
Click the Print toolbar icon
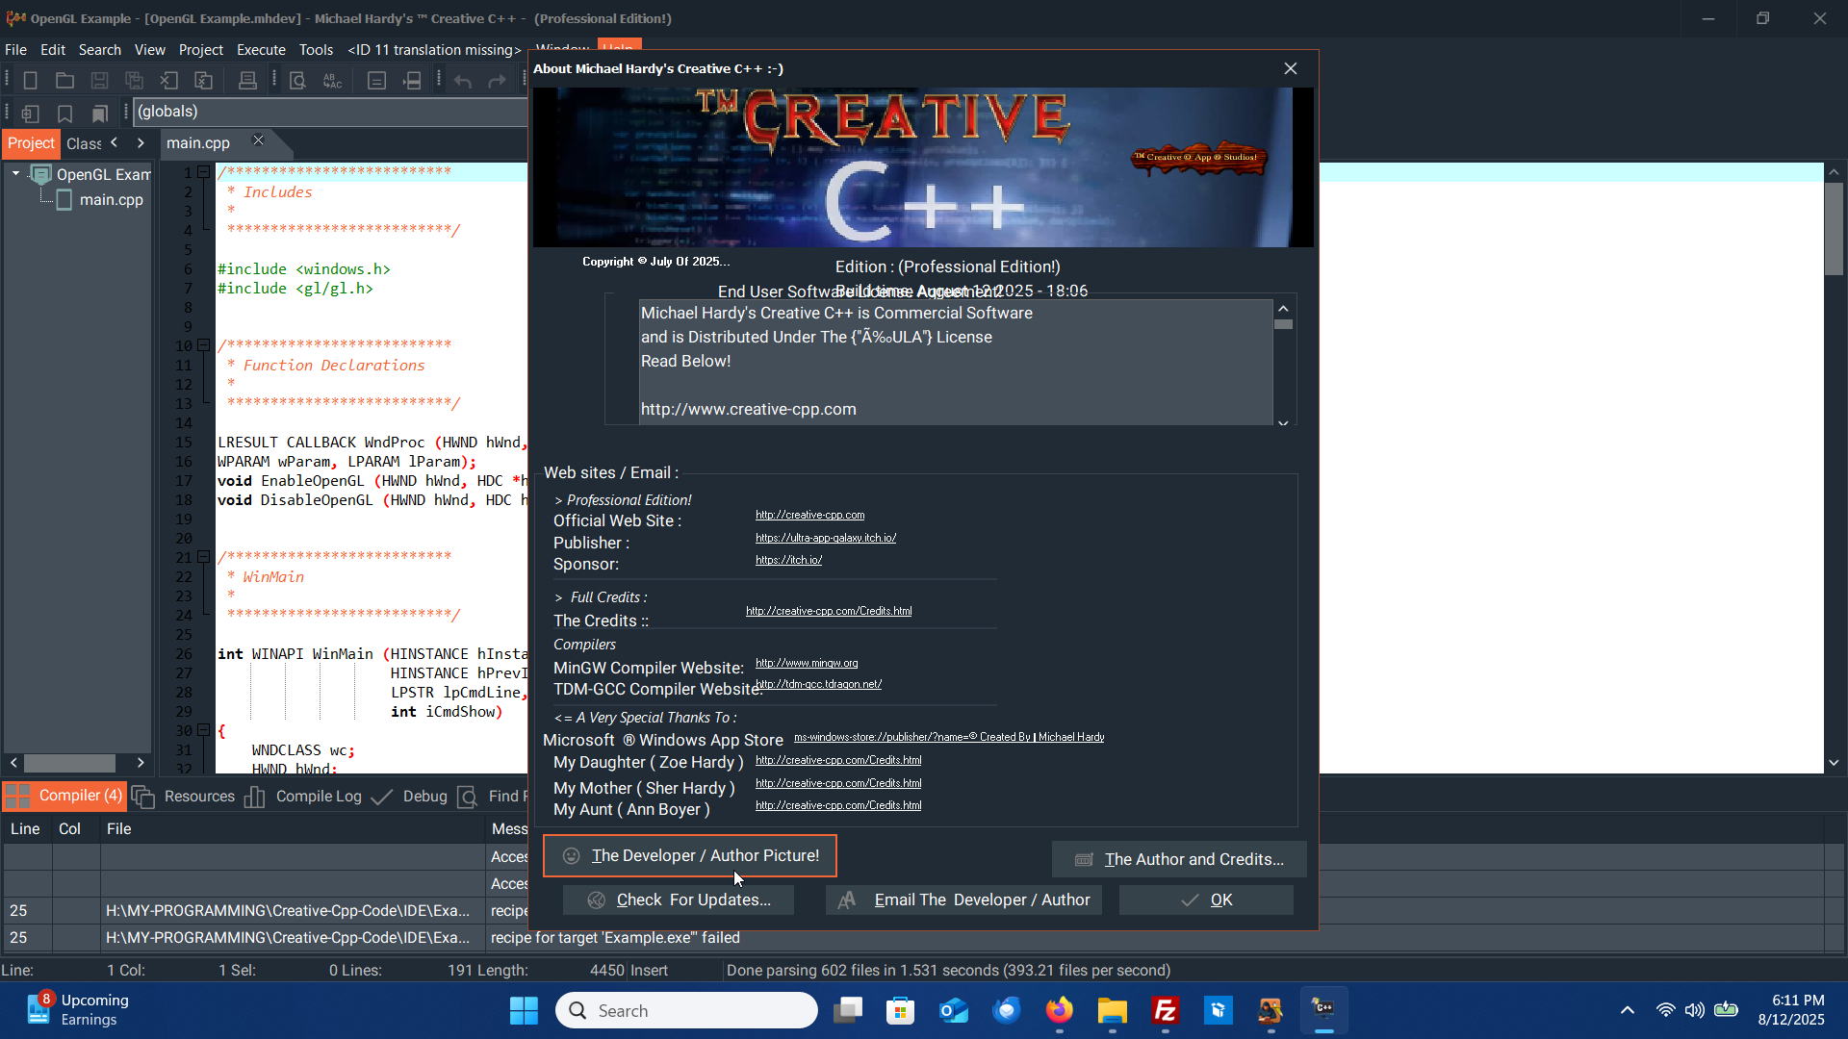(247, 81)
